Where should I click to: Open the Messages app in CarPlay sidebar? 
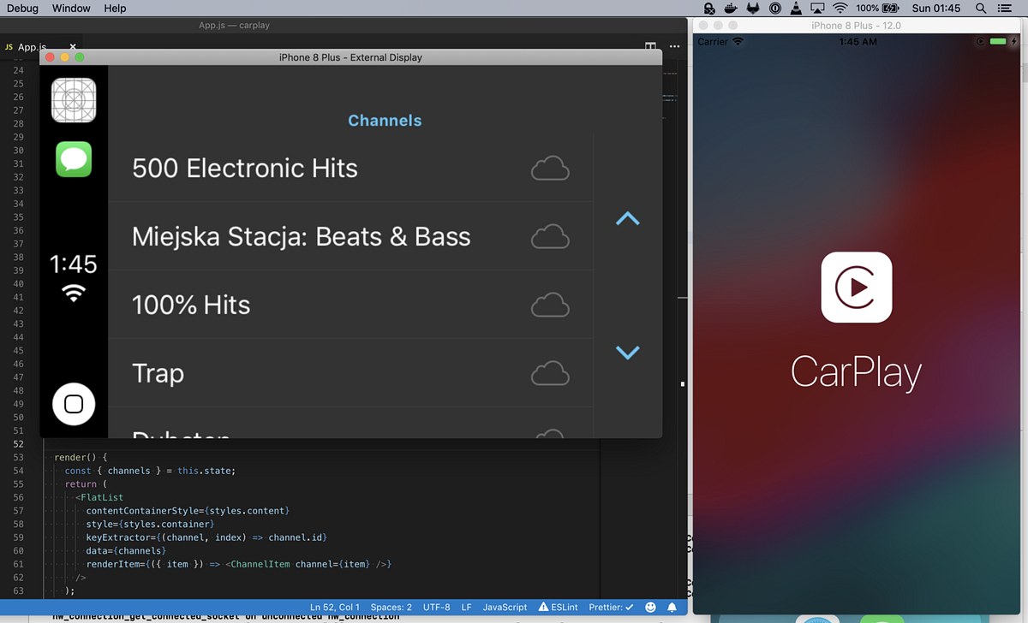[x=73, y=159]
